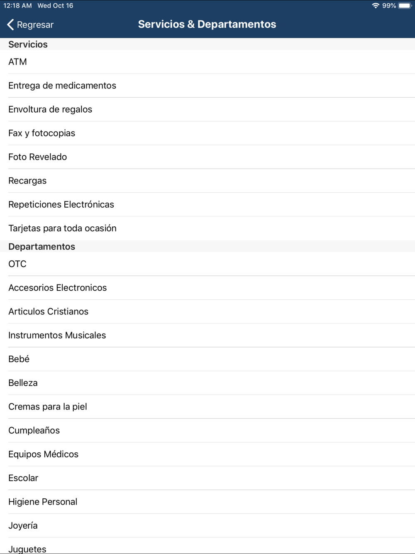
Task: Tap the Bebé department row
Action: click(x=207, y=359)
